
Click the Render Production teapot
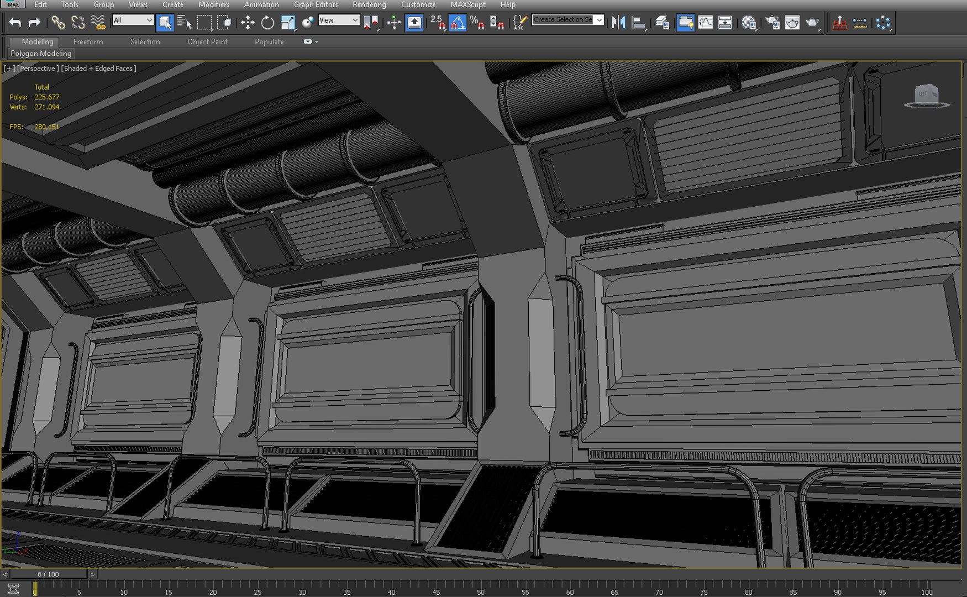(812, 23)
